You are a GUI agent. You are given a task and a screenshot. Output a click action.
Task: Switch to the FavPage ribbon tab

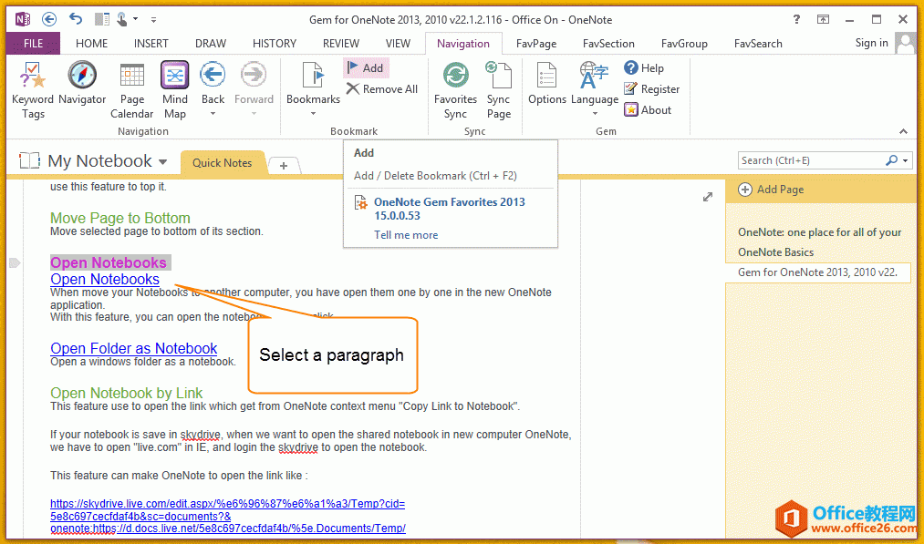click(x=535, y=43)
